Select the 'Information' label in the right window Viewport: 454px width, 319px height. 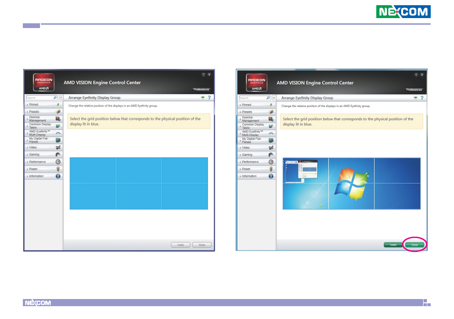(249, 176)
